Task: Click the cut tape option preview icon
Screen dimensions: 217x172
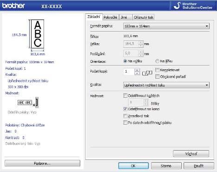Action: pyautogui.click(x=28, y=103)
